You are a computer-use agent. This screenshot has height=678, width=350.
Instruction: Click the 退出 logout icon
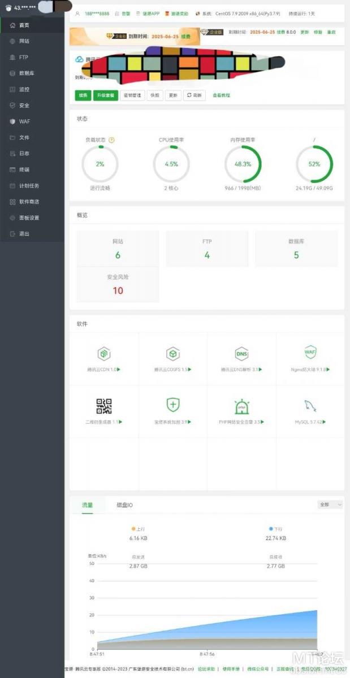pos(12,233)
